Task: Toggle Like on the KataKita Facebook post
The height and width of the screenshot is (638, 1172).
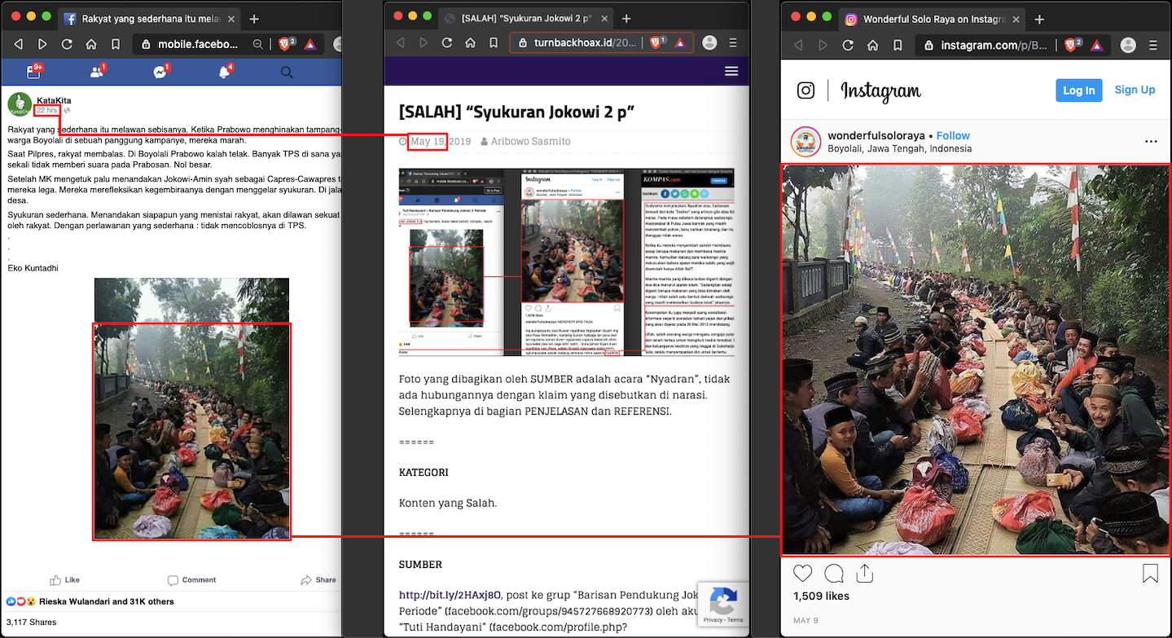Action: [65, 580]
